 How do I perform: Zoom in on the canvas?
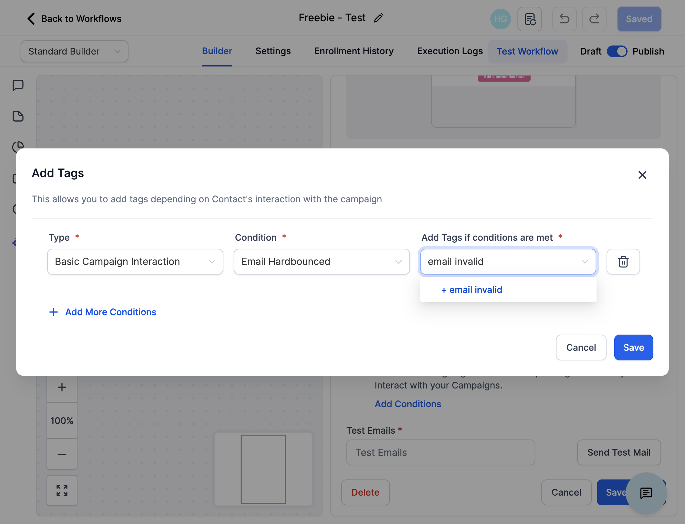(x=62, y=387)
